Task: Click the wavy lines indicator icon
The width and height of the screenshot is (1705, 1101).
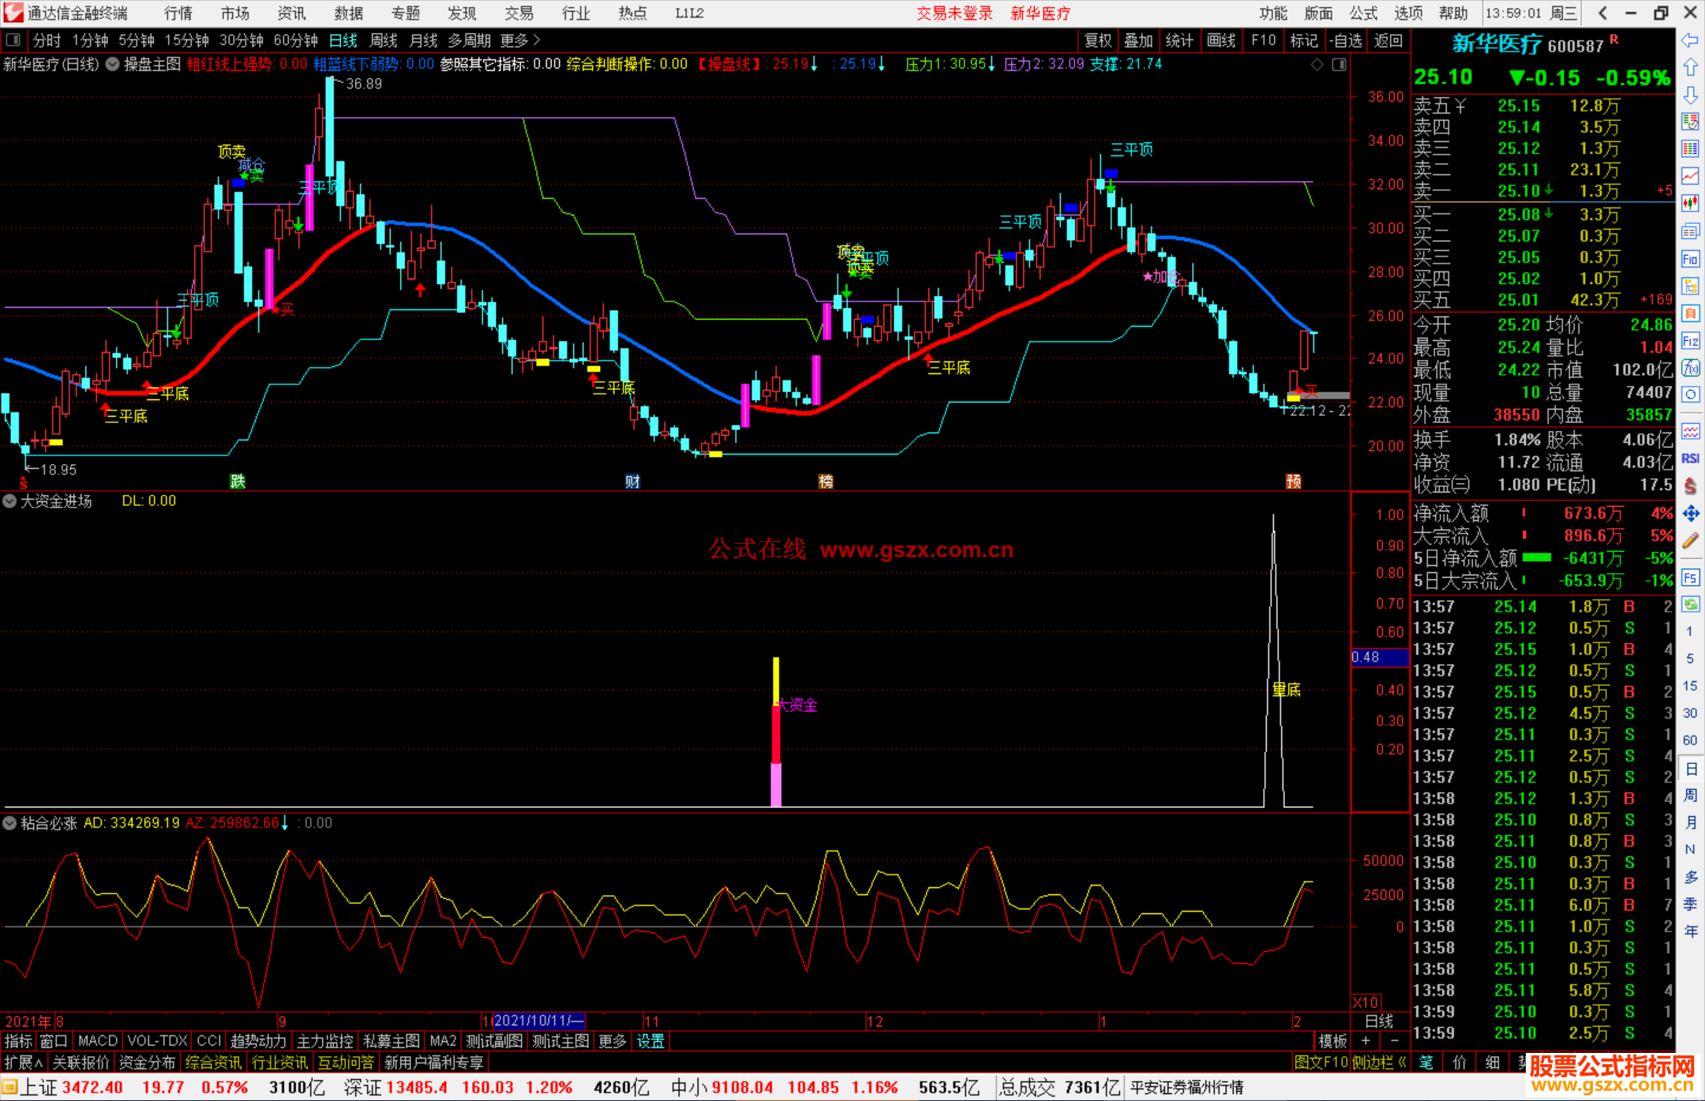Action: pyautogui.click(x=1690, y=431)
